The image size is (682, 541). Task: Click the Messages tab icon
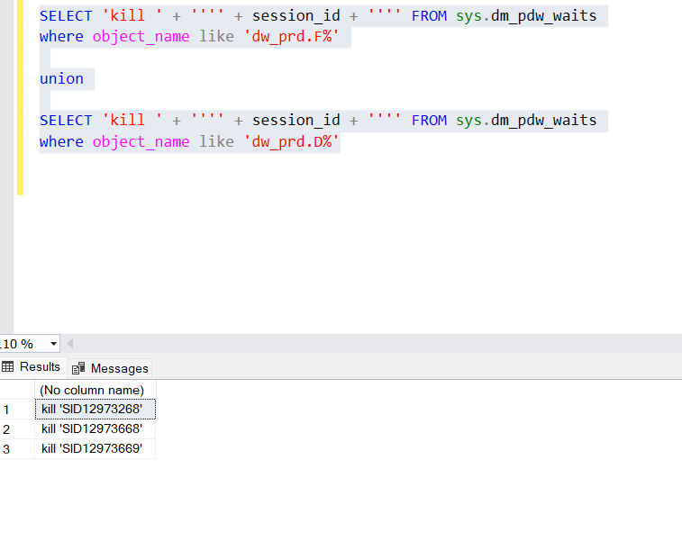78,368
